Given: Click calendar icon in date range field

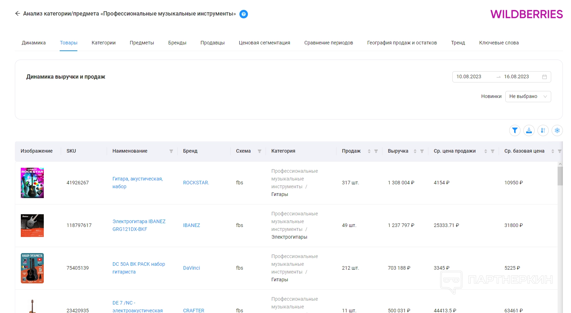Looking at the screenshot, I should [544, 77].
